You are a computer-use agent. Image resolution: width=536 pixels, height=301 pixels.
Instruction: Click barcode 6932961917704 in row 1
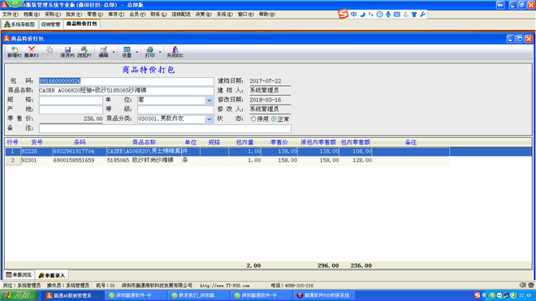pos(74,151)
